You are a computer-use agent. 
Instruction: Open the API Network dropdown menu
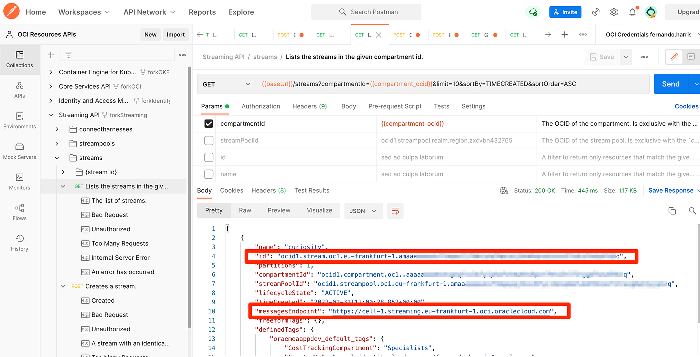(x=150, y=12)
